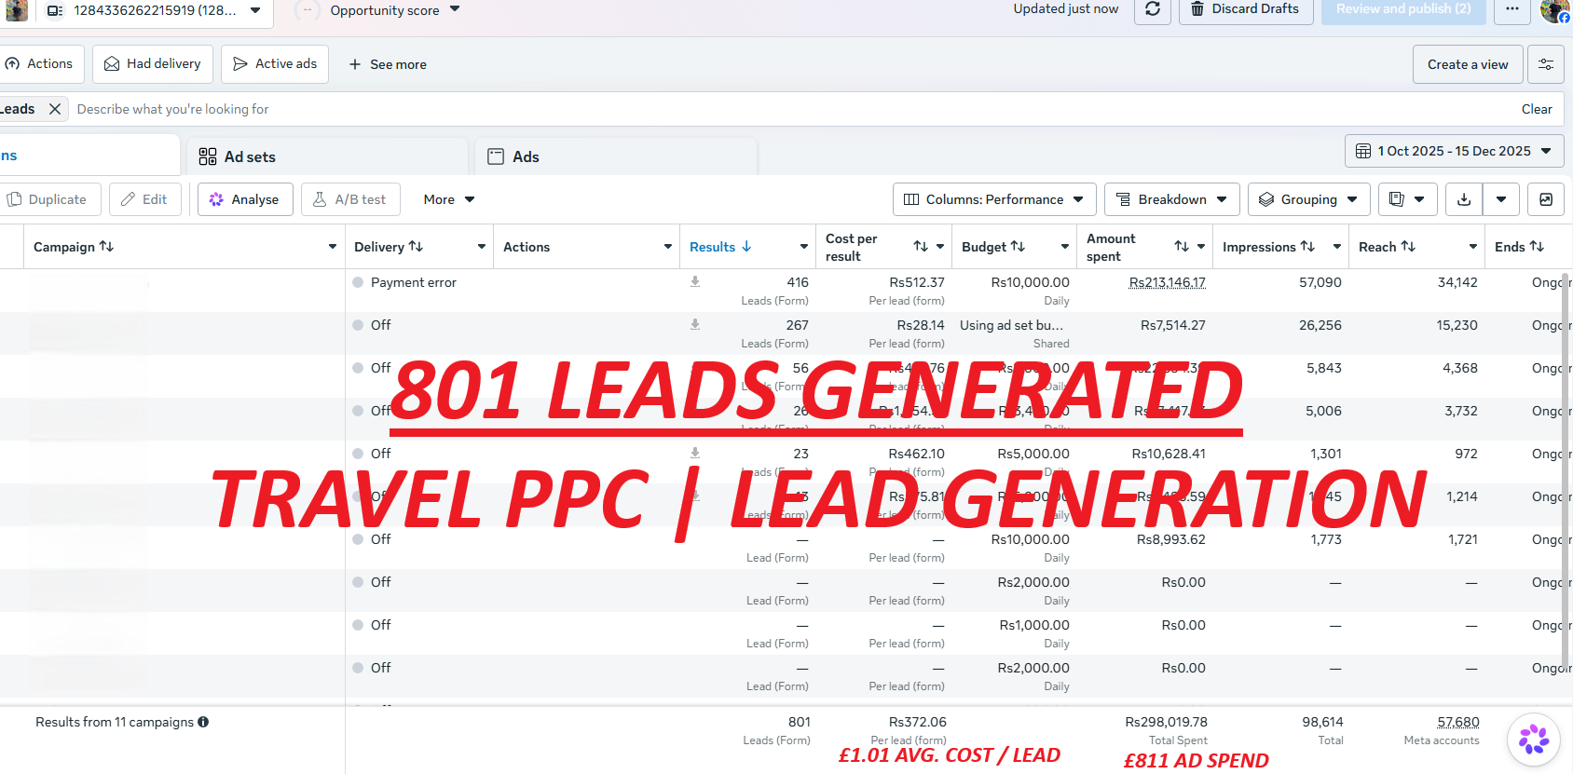Sort by Impressions column arrows

[1307, 247]
